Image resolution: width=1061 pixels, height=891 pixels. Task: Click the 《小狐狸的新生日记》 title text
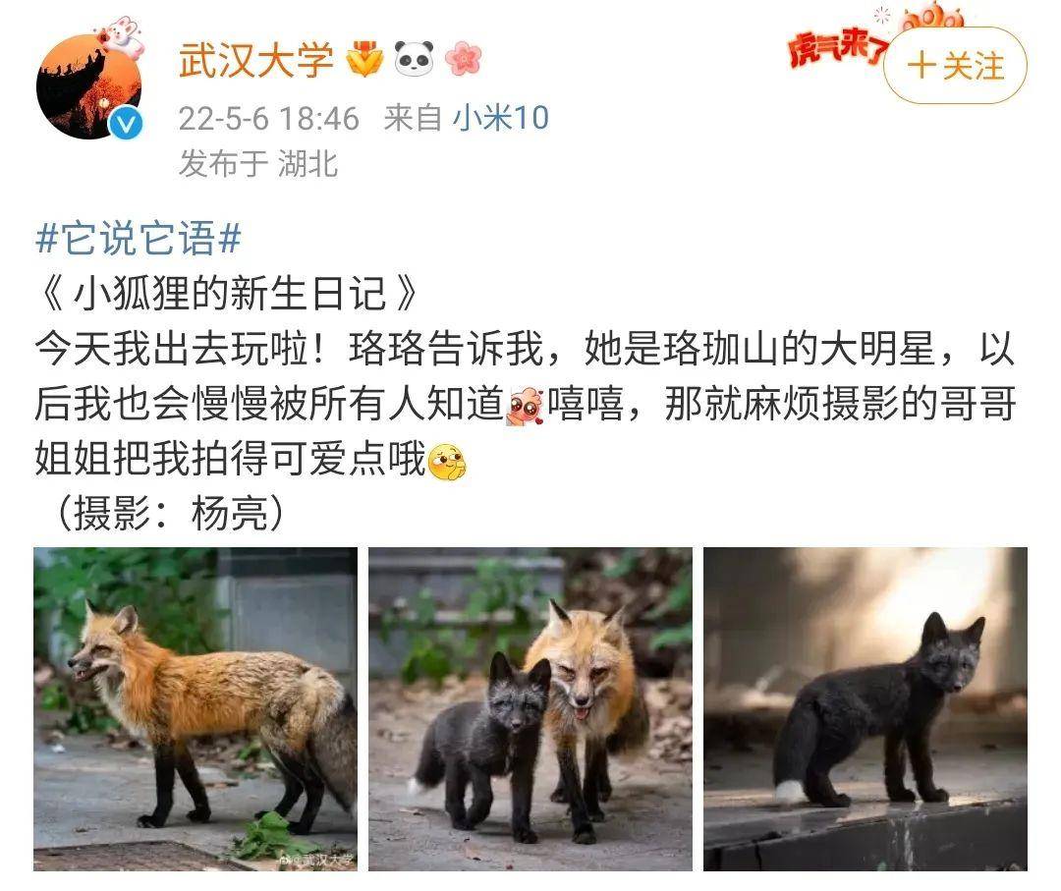point(229,294)
